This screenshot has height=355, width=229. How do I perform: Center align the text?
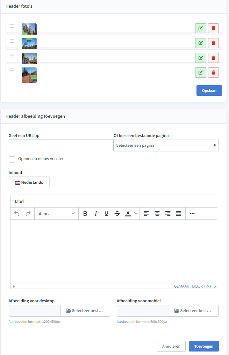[x=157, y=213]
